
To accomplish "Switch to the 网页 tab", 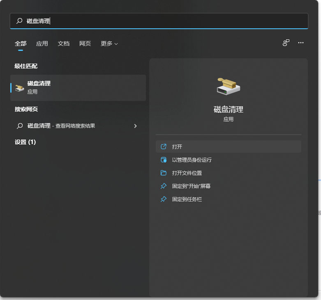I will click(x=85, y=44).
